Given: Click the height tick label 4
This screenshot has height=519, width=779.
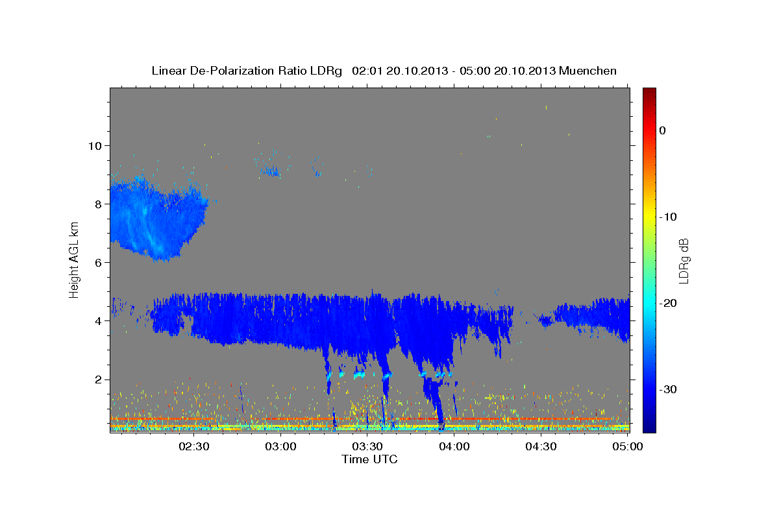Looking at the screenshot, I should 97,321.
